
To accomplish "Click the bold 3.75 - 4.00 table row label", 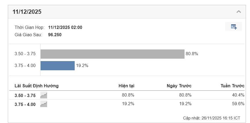I will (25, 104).
